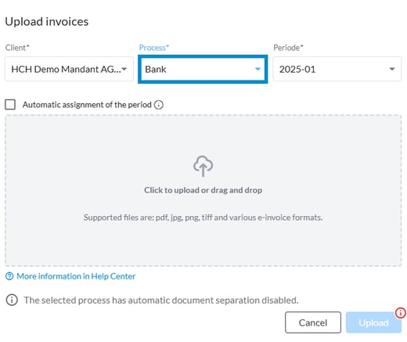Click the cloud upload icon
Viewport: 407px width, 342px height.
(203, 166)
